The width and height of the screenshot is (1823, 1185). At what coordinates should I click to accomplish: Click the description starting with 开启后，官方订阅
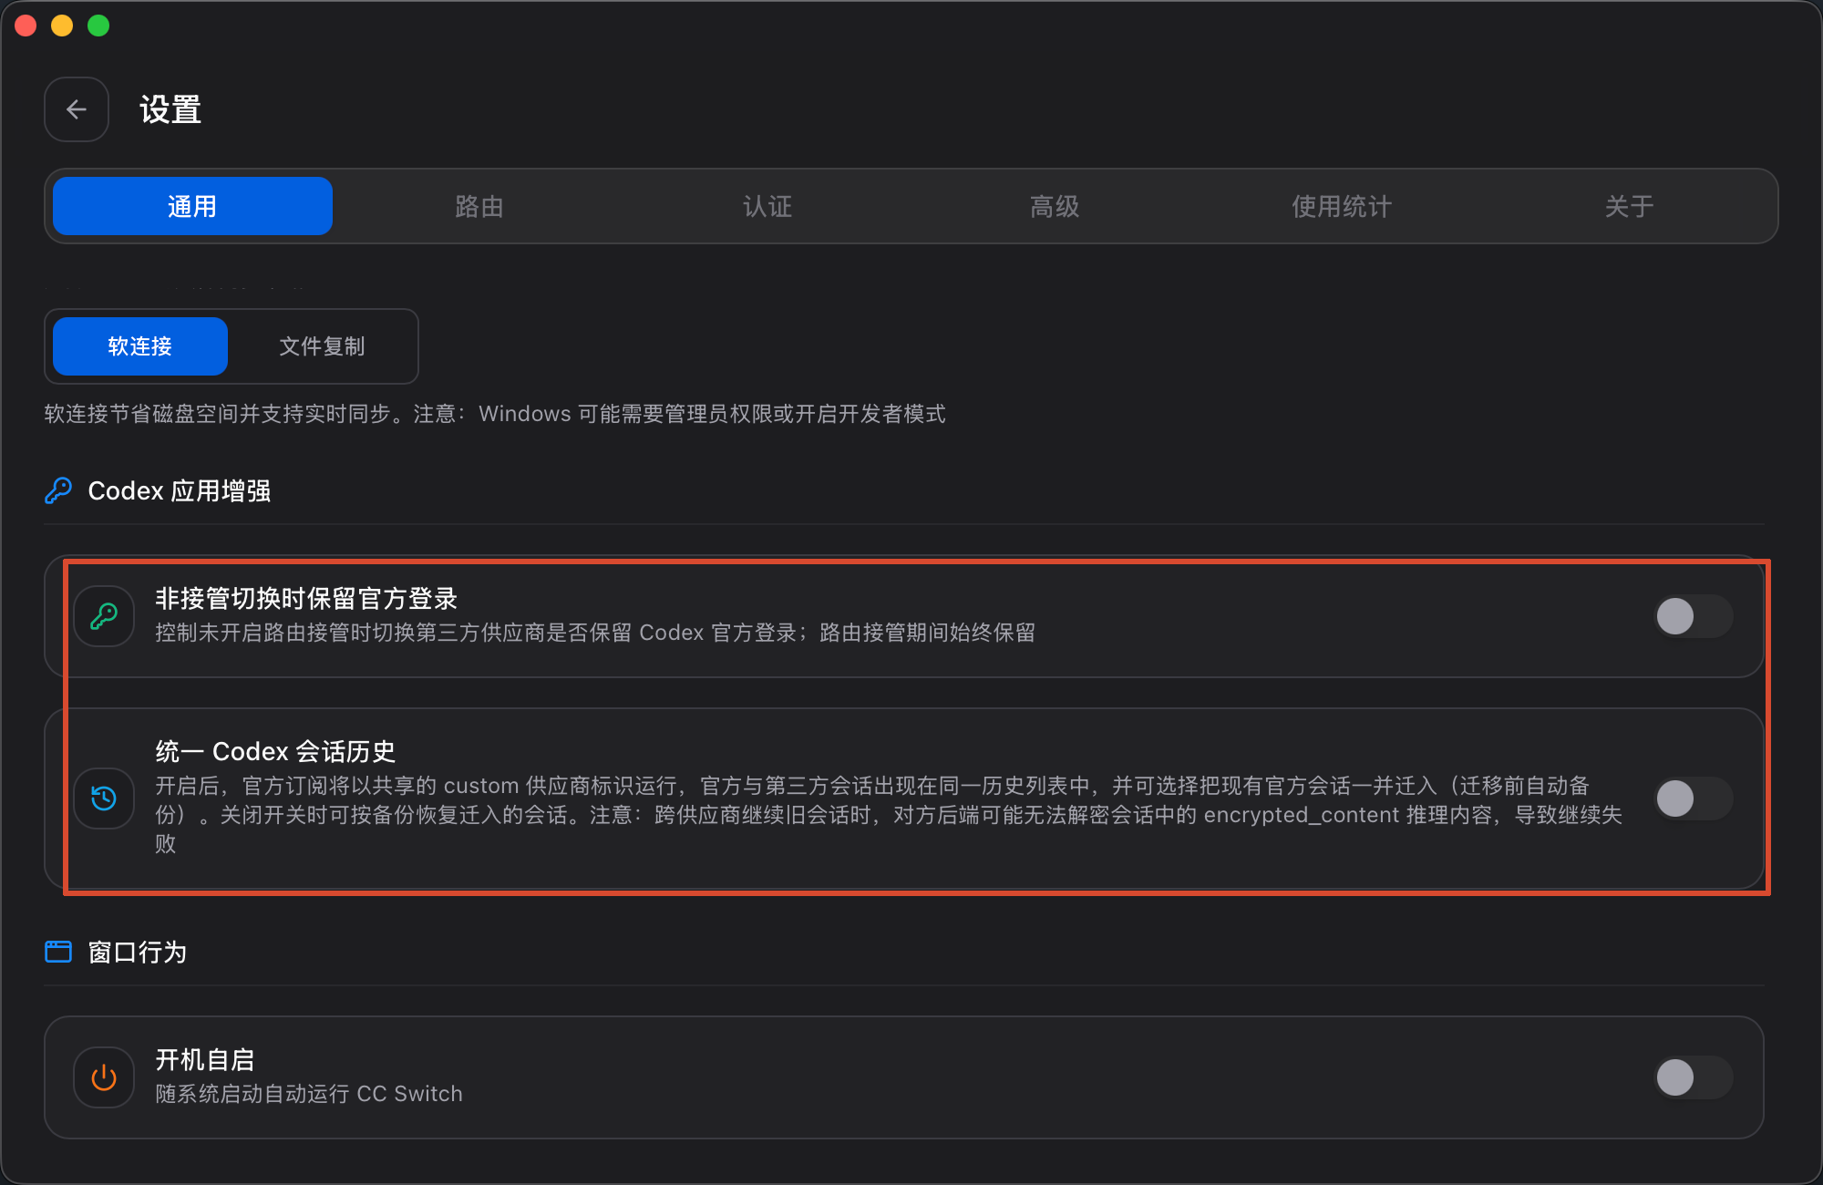[889, 814]
